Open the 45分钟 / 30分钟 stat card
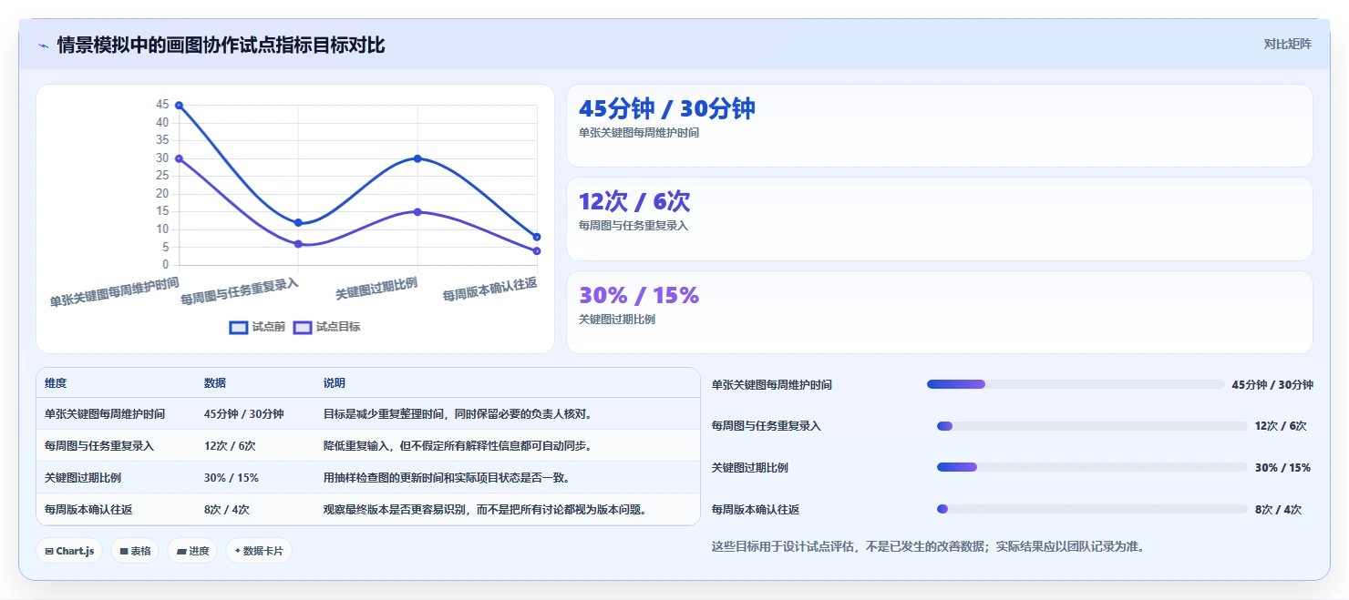Viewport: 1349px width, 600px height. coord(940,126)
